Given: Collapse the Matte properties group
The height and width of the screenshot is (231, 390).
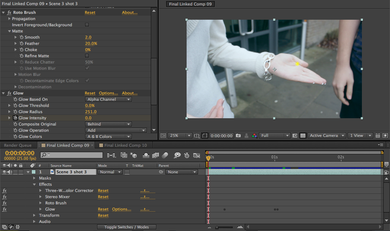Looking at the screenshot, I should [x=9, y=31].
